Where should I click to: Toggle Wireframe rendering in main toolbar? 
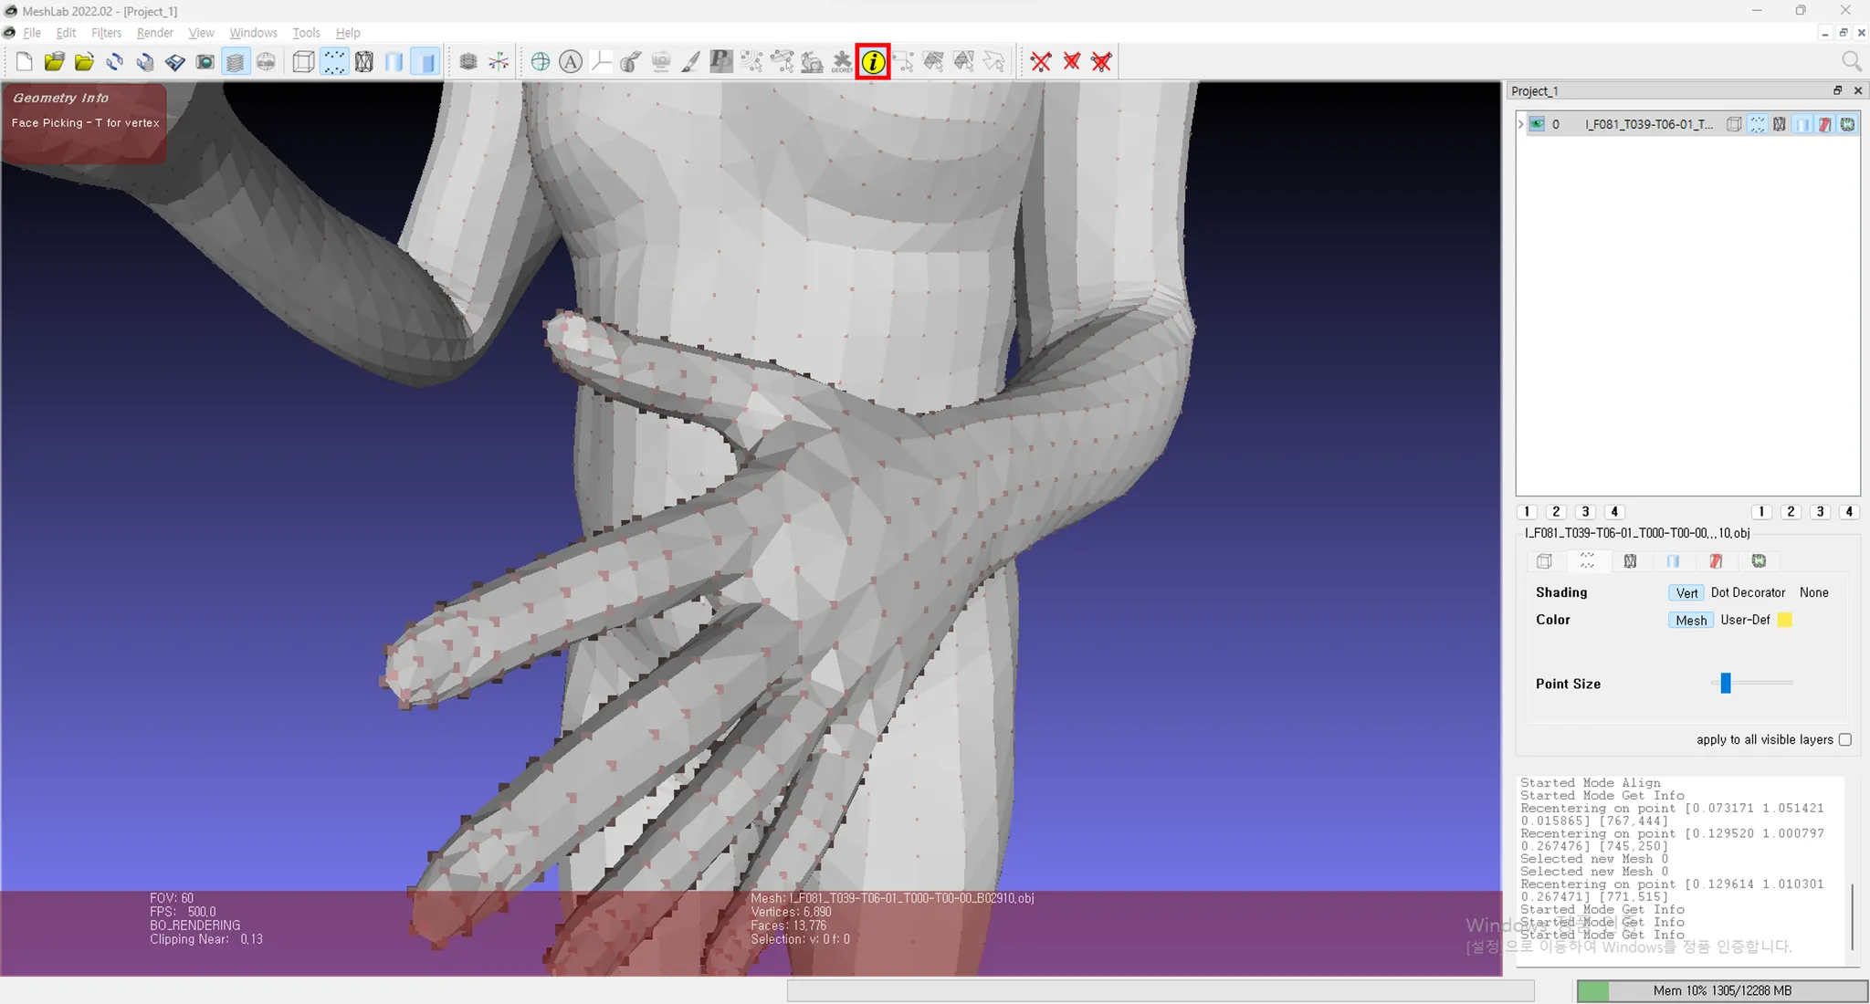click(x=364, y=62)
